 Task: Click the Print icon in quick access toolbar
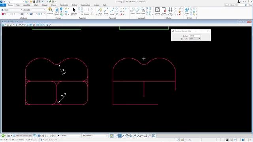tap(53, 2)
